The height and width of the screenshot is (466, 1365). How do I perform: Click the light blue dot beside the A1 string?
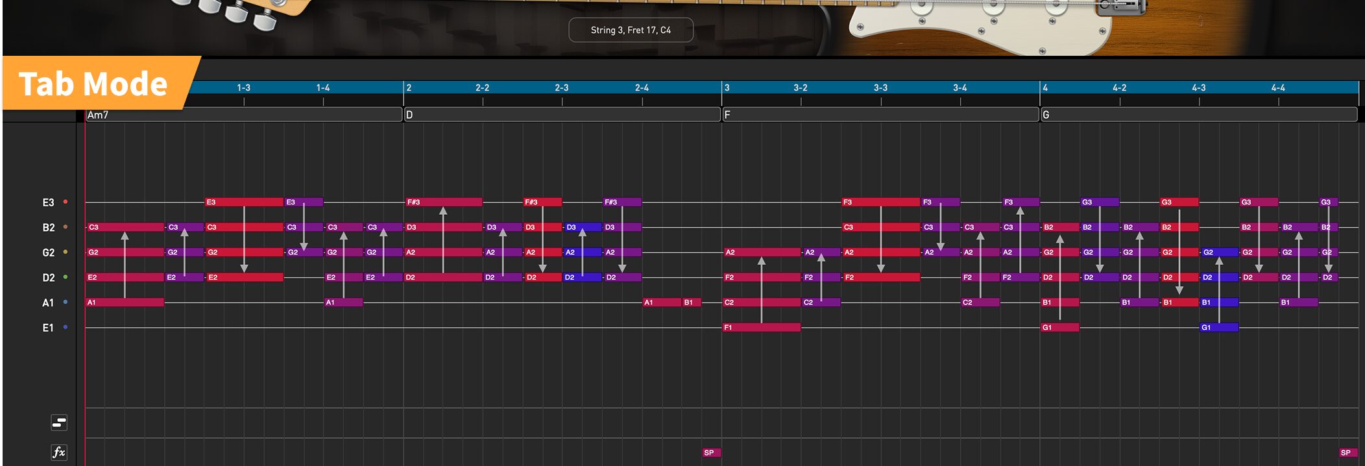coord(66,302)
